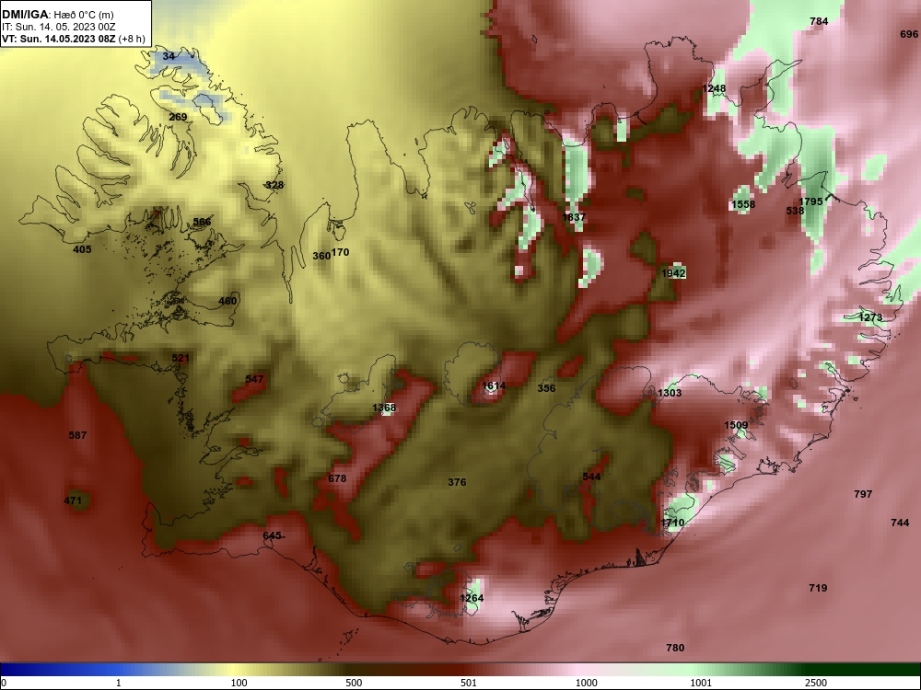
Task: Click the map value 1368
Action: click(384, 408)
